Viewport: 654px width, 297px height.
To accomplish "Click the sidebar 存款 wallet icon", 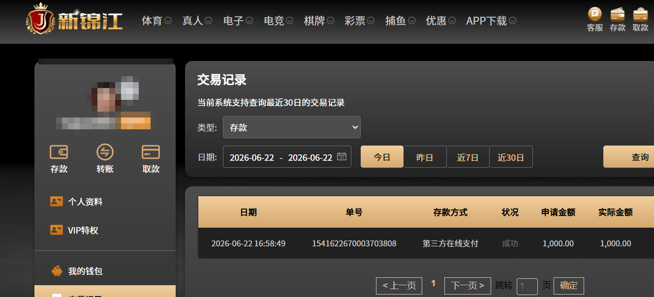I will (59, 152).
